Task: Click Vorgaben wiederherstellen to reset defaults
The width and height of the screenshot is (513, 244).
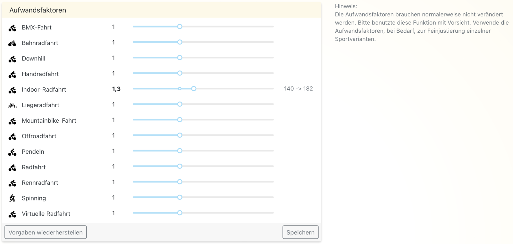Action: click(46, 232)
